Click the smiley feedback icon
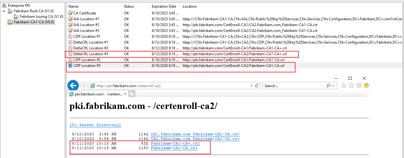This screenshot has height=158, width=404. [366, 86]
